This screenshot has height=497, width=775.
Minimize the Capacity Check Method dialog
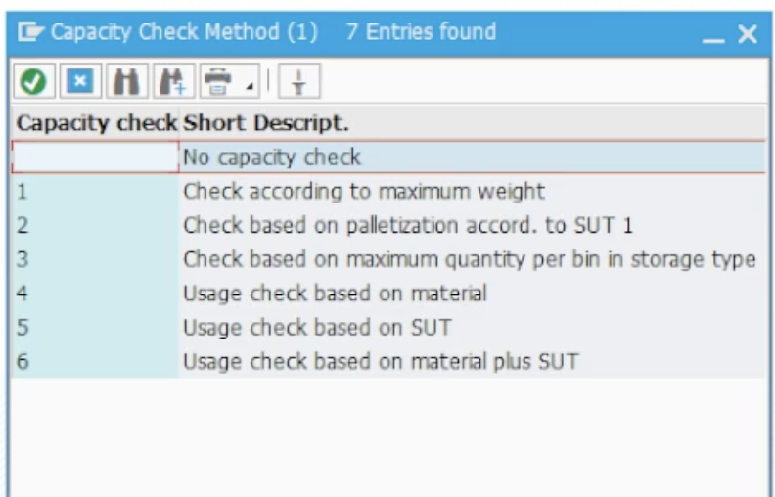pyautogui.click(x=714, y=35)
